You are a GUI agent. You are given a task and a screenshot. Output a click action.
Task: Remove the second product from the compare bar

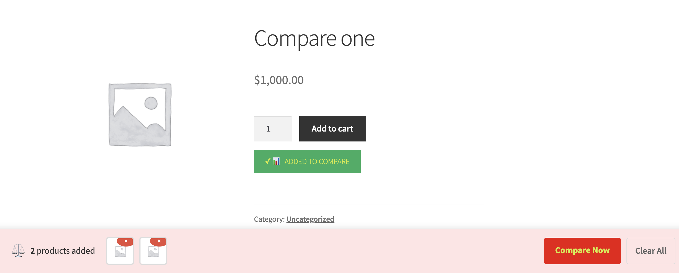[x=159, y=241]
